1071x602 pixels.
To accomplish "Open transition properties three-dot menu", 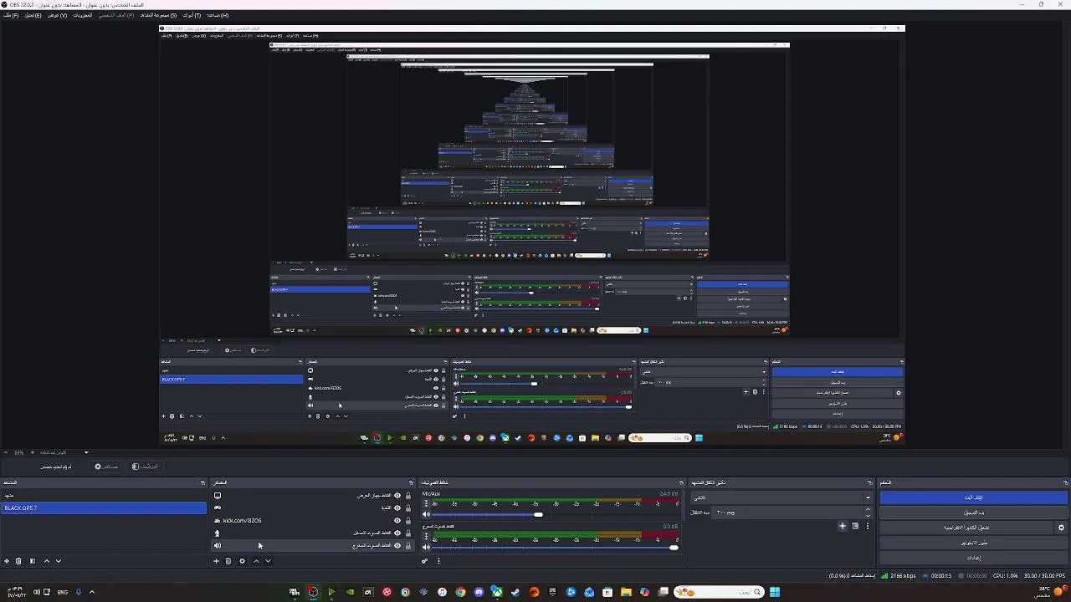I will pos(868,526).
